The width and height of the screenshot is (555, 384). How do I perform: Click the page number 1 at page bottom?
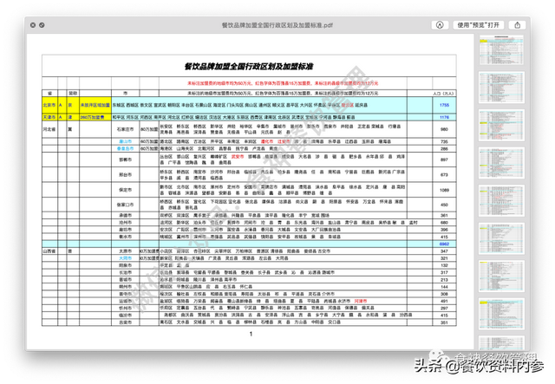(251, 334)
